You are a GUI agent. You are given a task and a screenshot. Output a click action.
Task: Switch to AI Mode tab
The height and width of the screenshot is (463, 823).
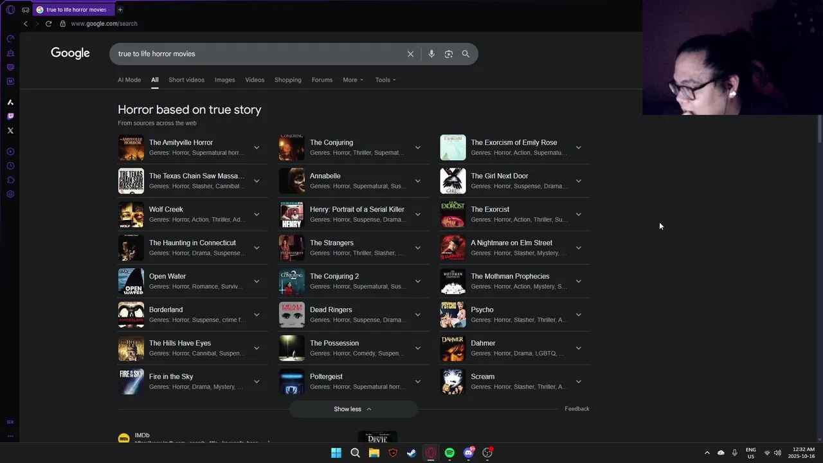click(129, 80)
